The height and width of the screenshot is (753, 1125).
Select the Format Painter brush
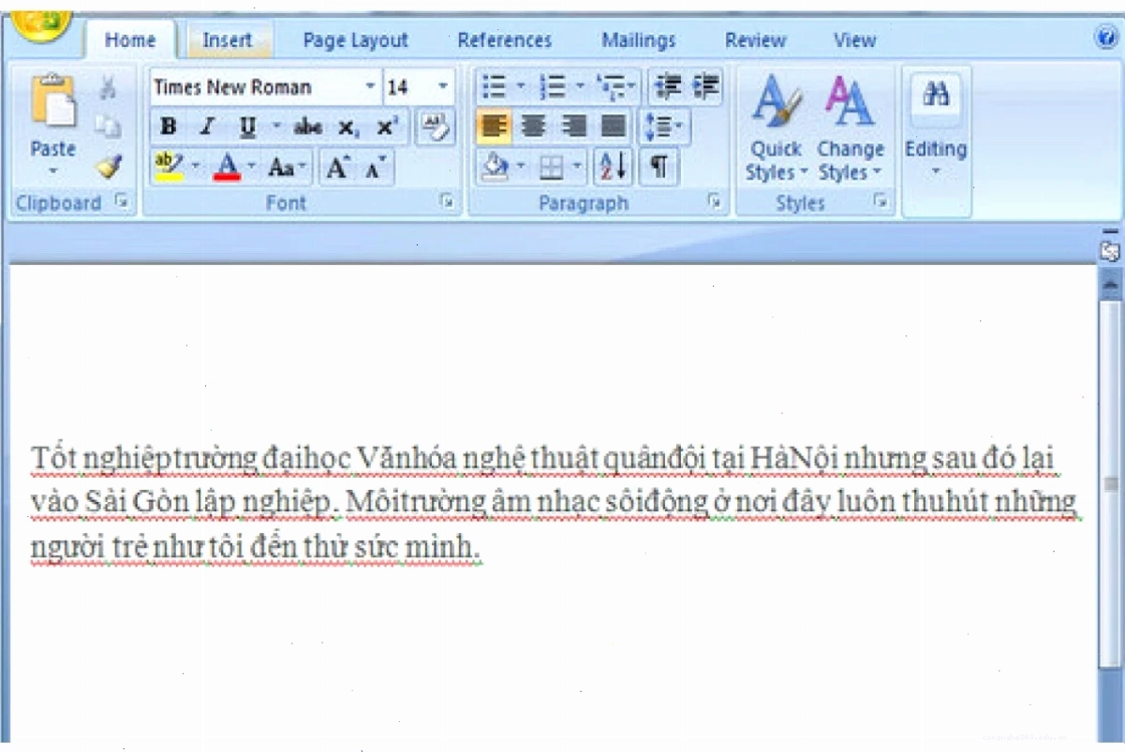pos(109,167)
